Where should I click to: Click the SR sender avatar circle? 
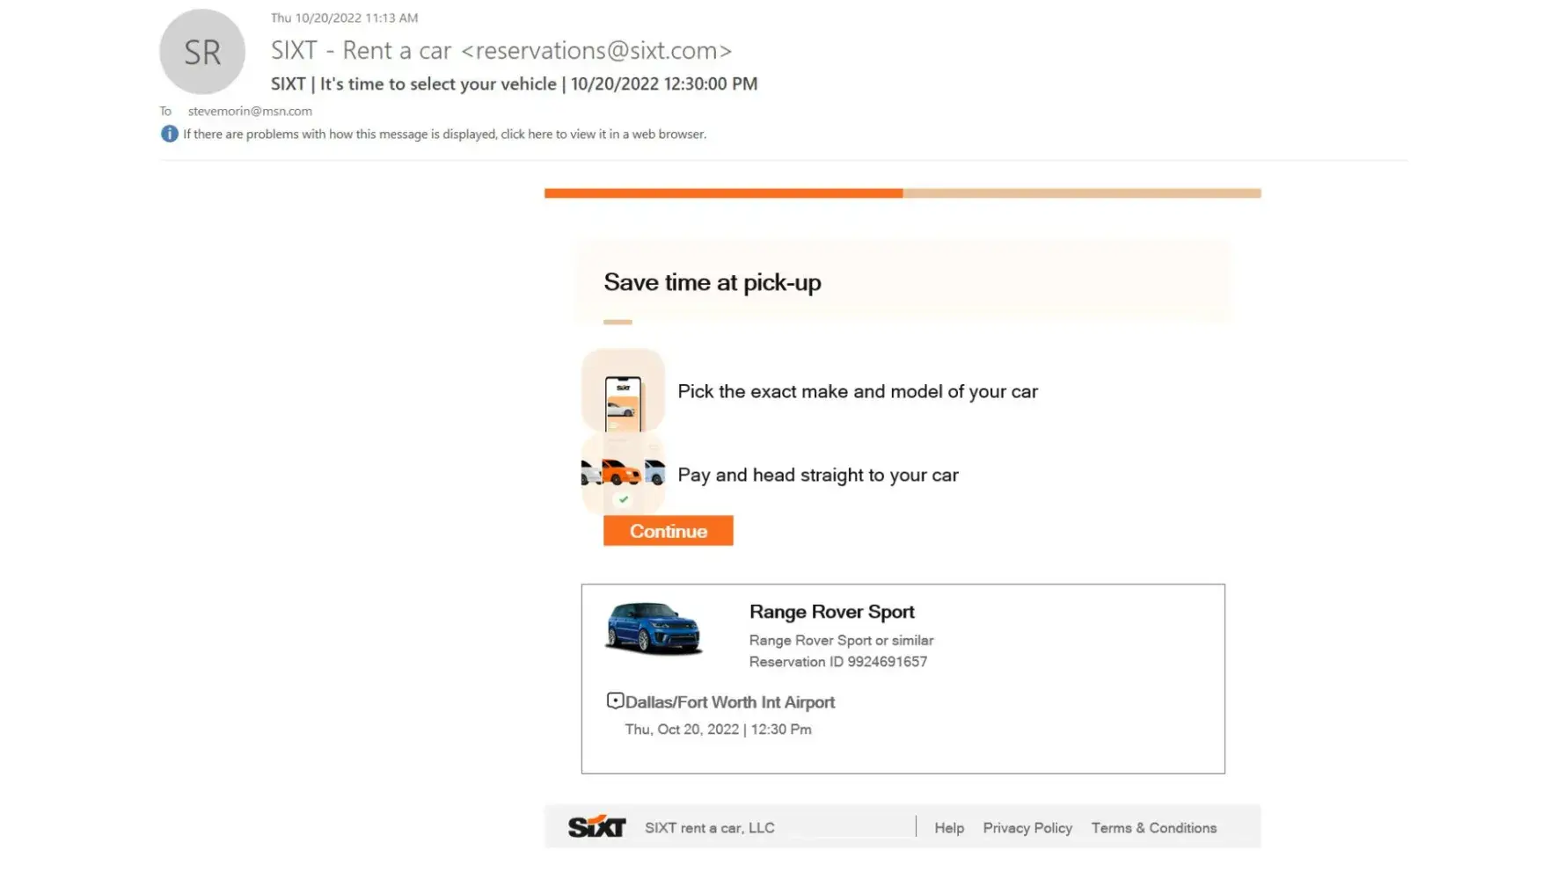[x=201, y=53]
